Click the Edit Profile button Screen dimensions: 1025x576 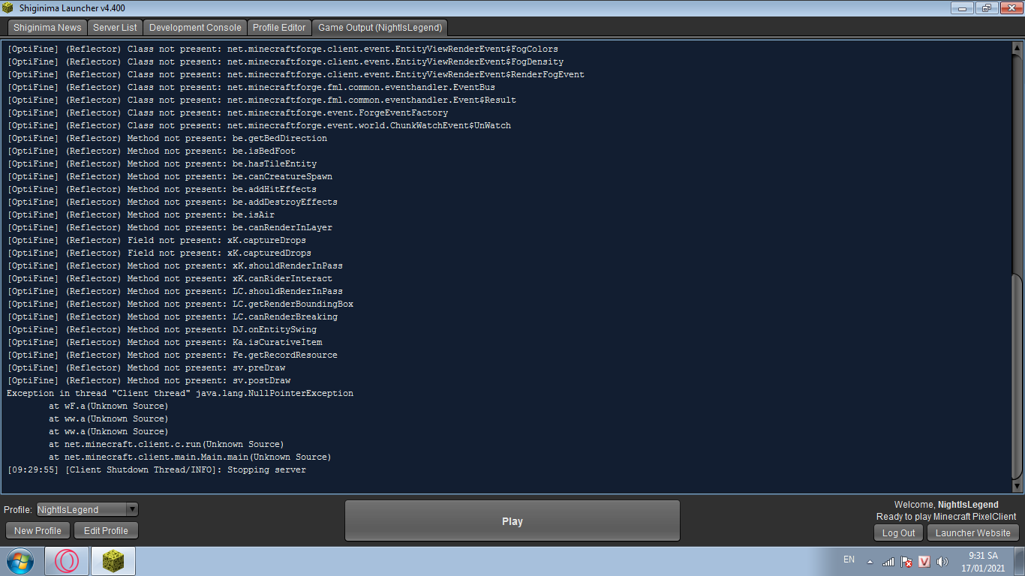click(106, 531)
